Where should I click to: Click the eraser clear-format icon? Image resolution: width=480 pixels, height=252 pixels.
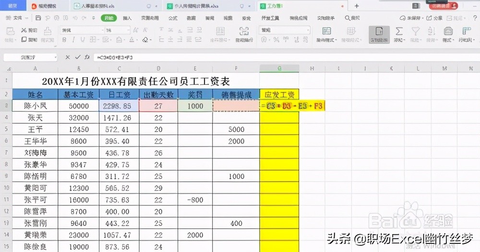pyautogui.click(x=145, y=40)
